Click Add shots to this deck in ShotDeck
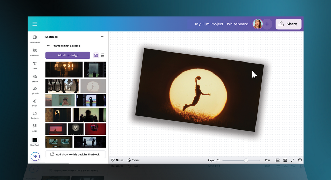Viewport: 331px width, 180px height. point(75,154)
